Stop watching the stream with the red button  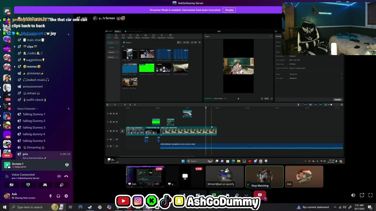pyautogui.click(x=260, y=195)
